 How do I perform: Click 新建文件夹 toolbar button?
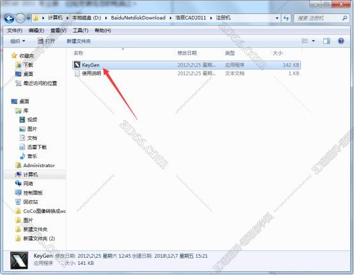click(x=79, y=41)
